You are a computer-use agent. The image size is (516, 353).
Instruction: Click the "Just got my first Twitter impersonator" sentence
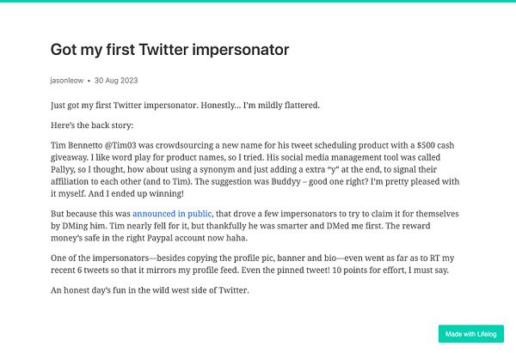(x=124, y=105)
